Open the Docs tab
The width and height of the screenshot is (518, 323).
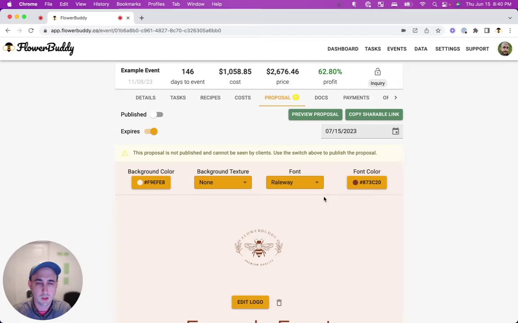tap(321, 97)
